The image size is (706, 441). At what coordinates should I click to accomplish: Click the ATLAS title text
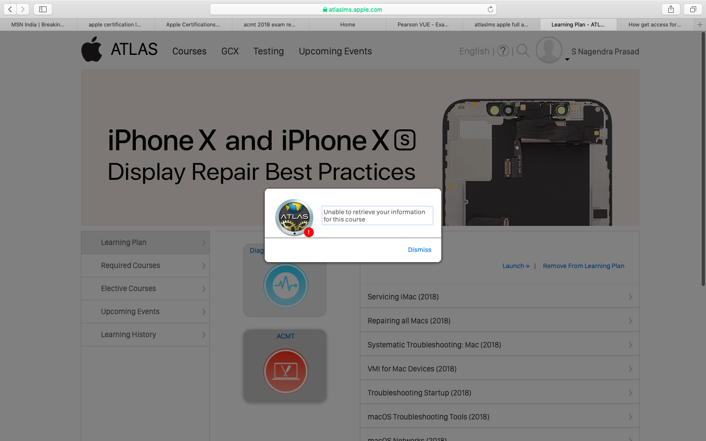coord(134,49)
